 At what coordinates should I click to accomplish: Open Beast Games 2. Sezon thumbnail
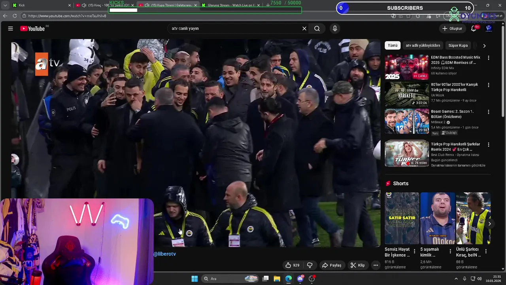pos(407,122)
